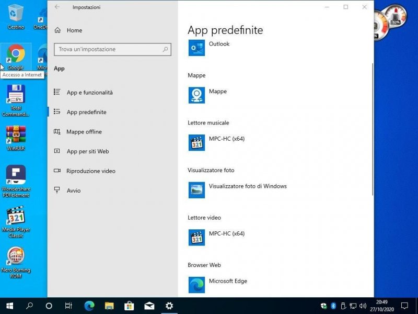Open the Avvio startup settings
The width and height of the screenshot is (418, 314).
tap(74, 190)
